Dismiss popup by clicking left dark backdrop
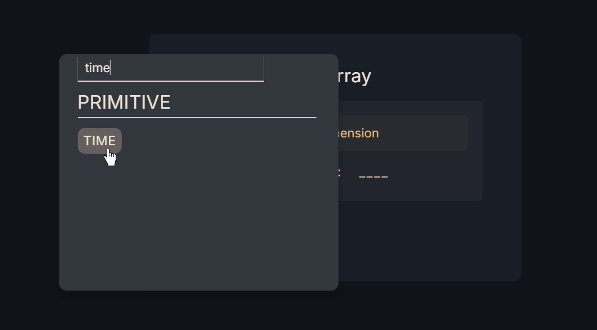Viewport: 597px width, 330px height. [x=28, y=169]
